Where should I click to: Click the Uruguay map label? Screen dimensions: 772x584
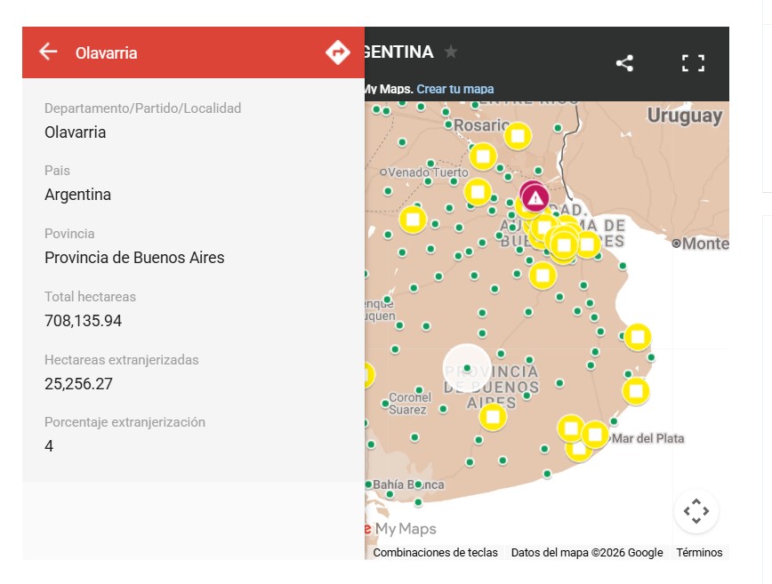pos(684,116)
